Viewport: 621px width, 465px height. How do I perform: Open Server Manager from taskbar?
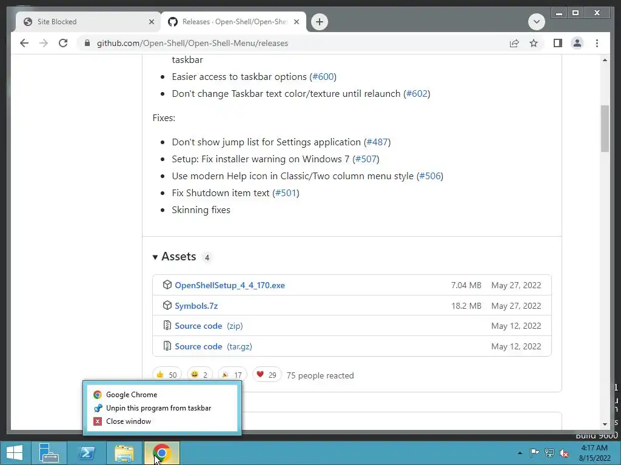pyautogui.click(x=49, y=453)
